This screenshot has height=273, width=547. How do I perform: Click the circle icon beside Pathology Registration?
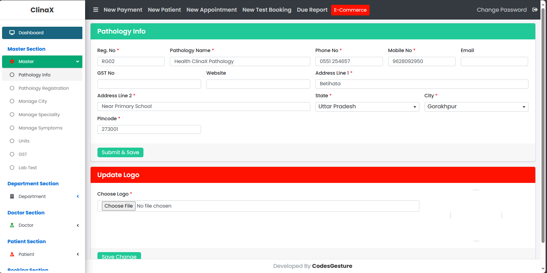coord(12,88)
